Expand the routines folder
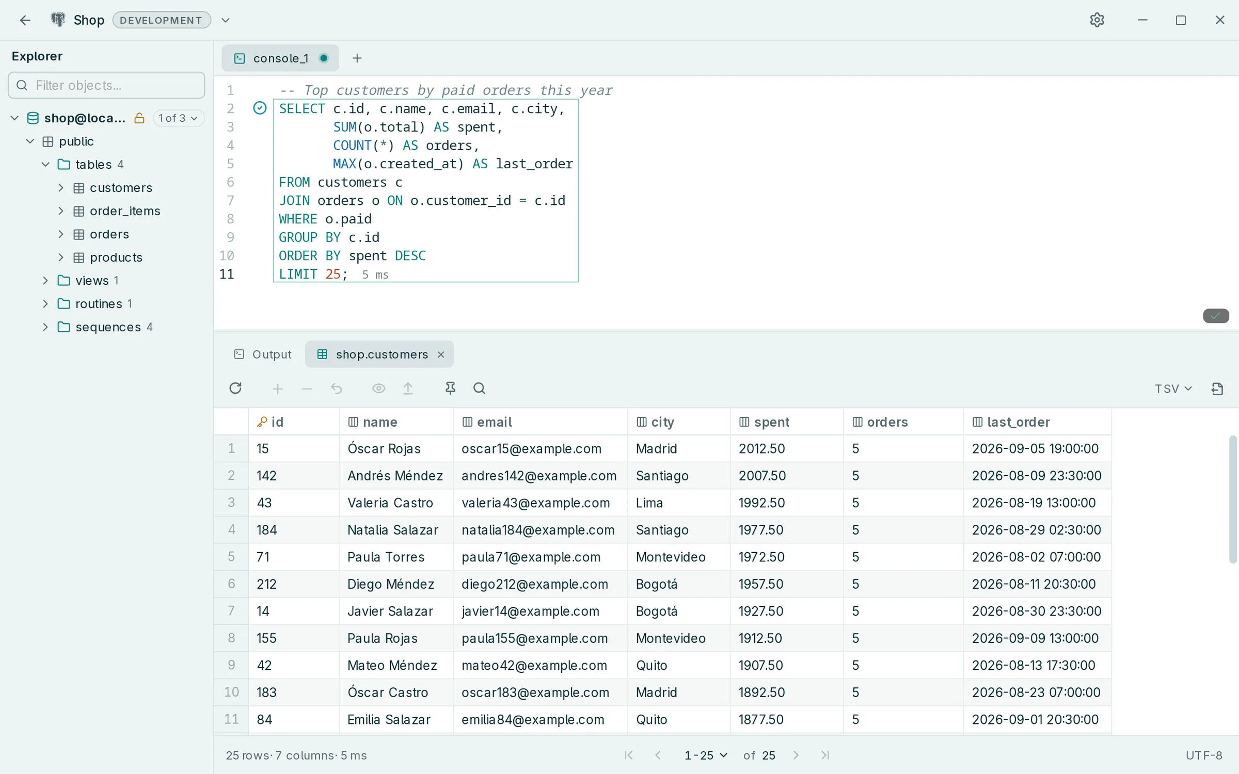Screen dimensions: 1239x774 45,304
